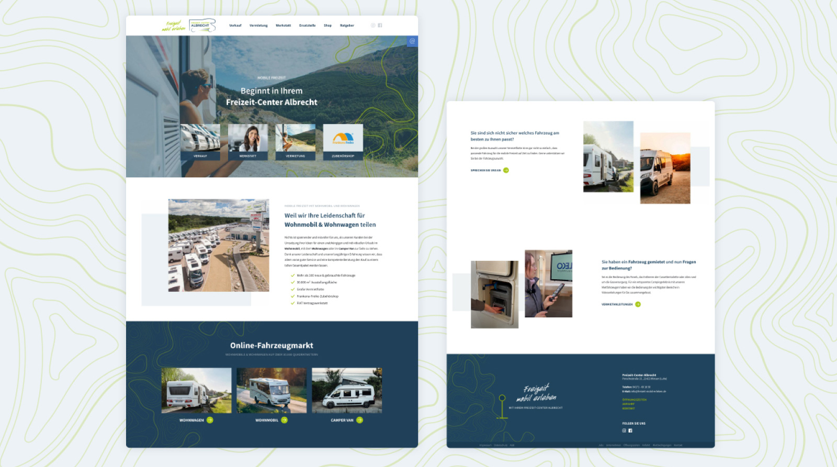The image size is (837, 467).
Task: Click arrow next to Vermietanleitungen
Action: click(638, 304)
